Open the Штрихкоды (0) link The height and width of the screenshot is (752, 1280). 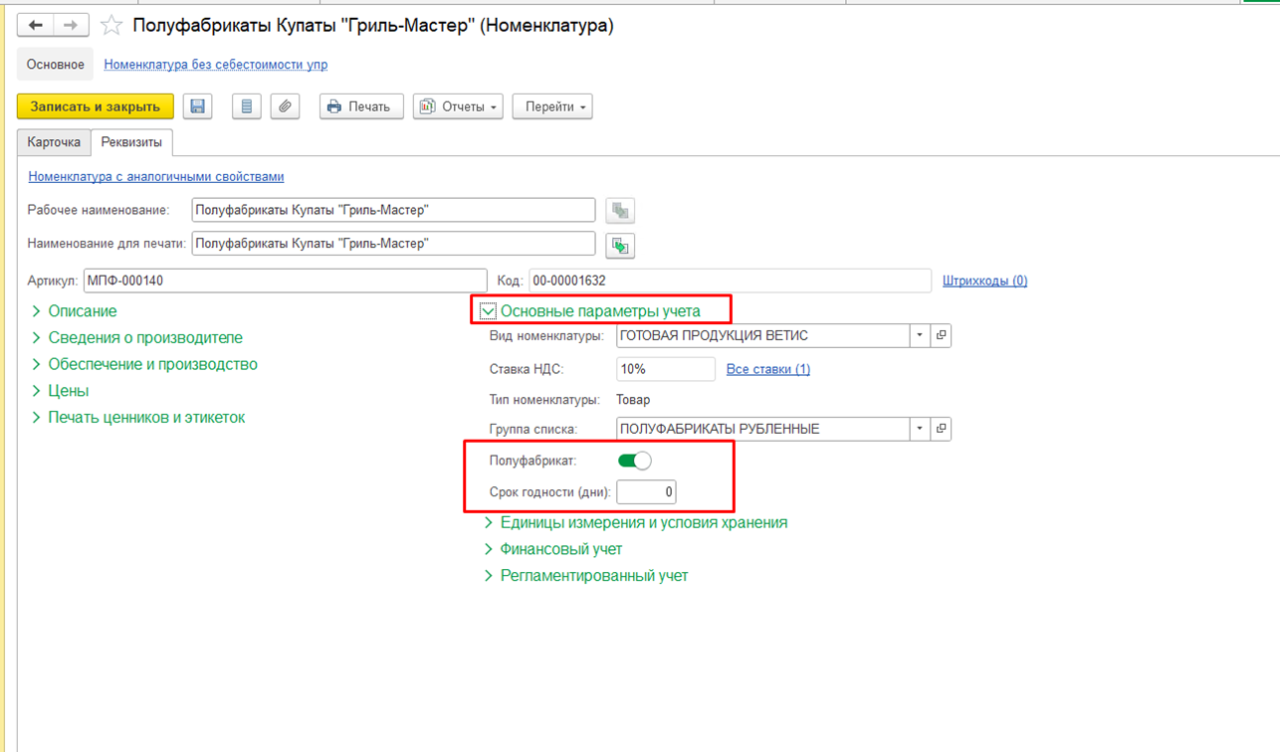tap(984, 281)
